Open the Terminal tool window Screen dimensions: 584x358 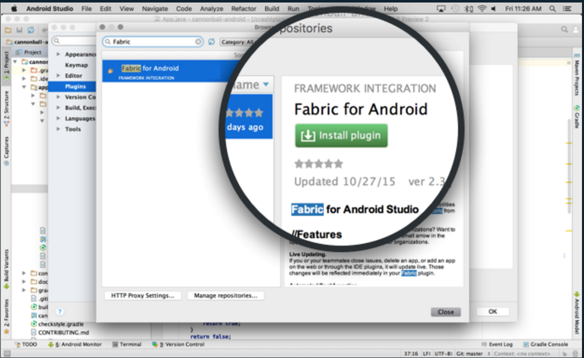[126, 344]
